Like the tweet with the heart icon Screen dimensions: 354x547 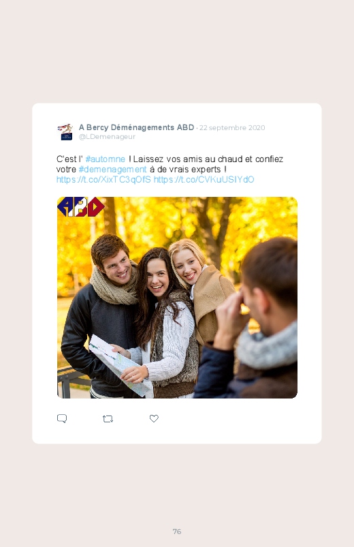[154, 418]
